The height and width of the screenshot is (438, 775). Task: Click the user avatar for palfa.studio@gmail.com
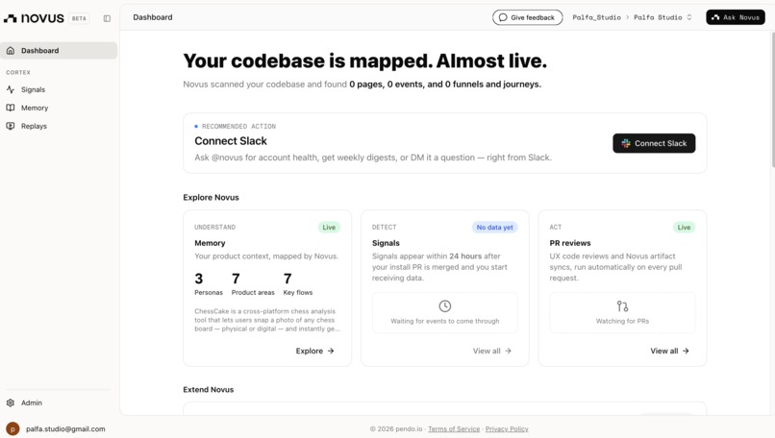pos(12,428)
